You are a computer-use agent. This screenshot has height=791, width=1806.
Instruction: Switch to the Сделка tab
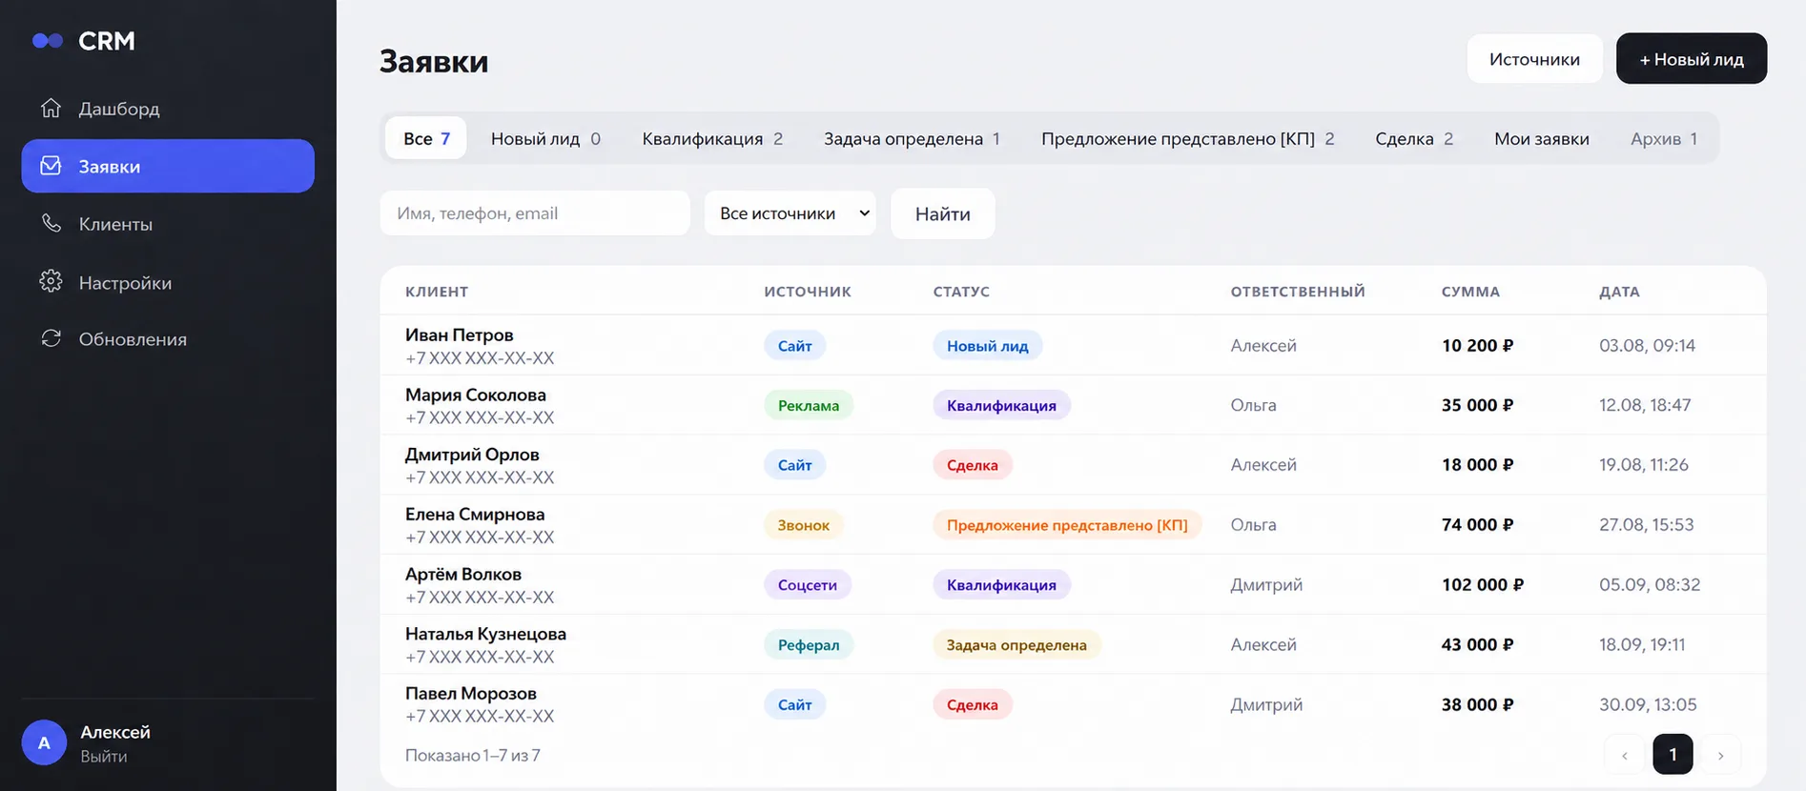[1414, 138]
